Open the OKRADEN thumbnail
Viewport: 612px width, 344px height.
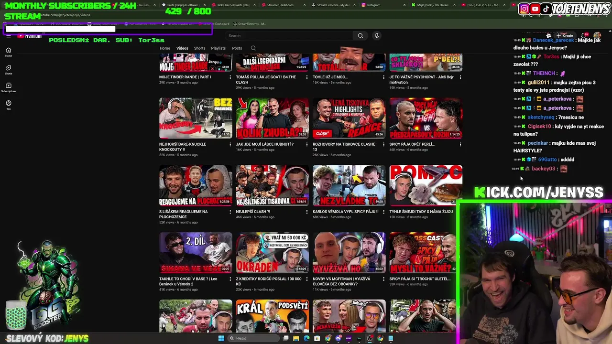click(272, 253)
